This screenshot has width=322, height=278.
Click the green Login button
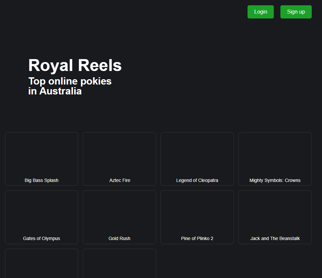(260, 12)
